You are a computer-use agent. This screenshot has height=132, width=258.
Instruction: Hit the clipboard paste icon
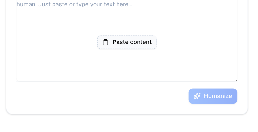(x=105, y=42)
